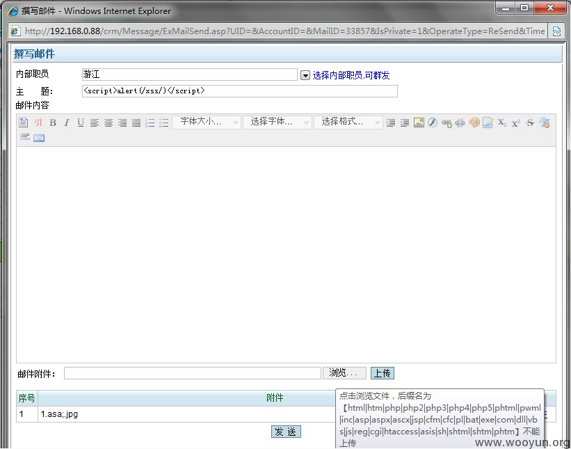Center align text
The width and height of the screenshot is (571, 449).
(x=108, y=123)
